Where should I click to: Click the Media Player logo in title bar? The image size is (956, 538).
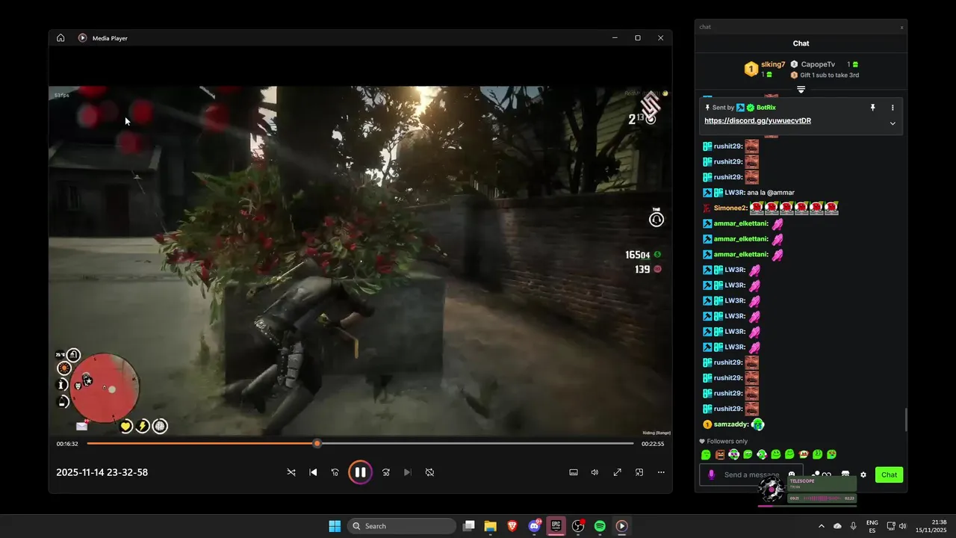(x=83, y=38)
